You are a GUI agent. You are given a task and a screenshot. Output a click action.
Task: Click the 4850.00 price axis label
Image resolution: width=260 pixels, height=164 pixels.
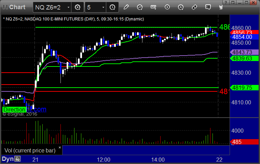pyautogui.click(x=241, y=43)
